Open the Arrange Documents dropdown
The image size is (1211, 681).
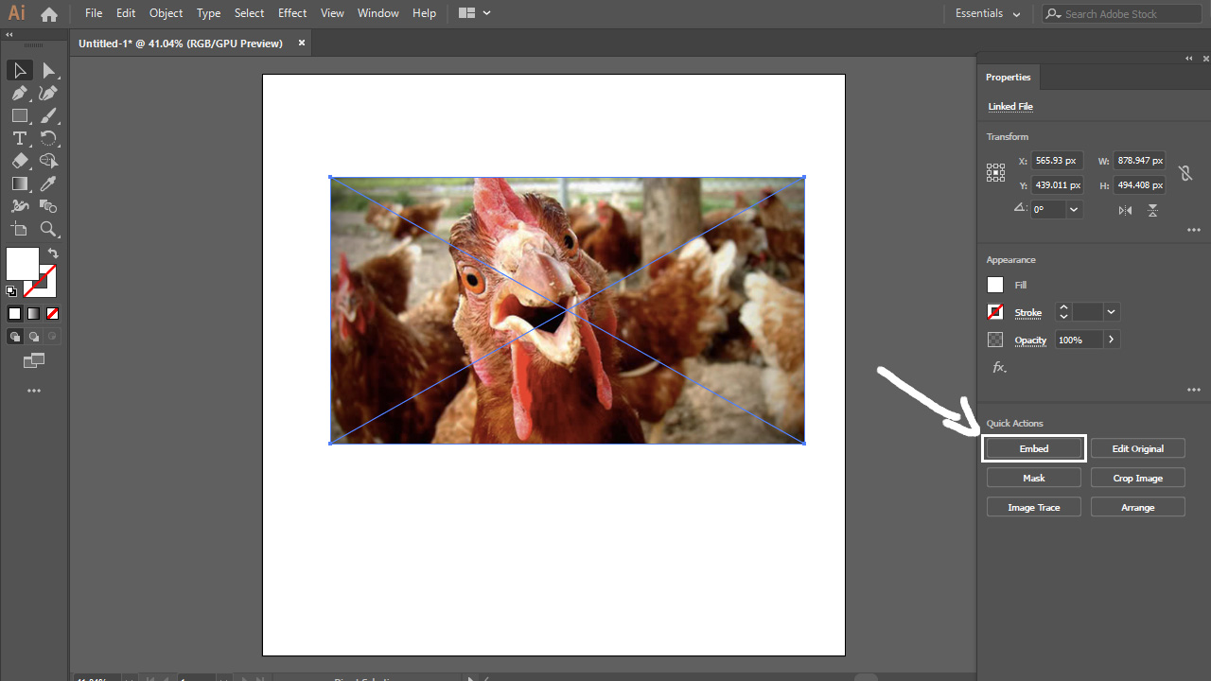(x=475, y=13)
